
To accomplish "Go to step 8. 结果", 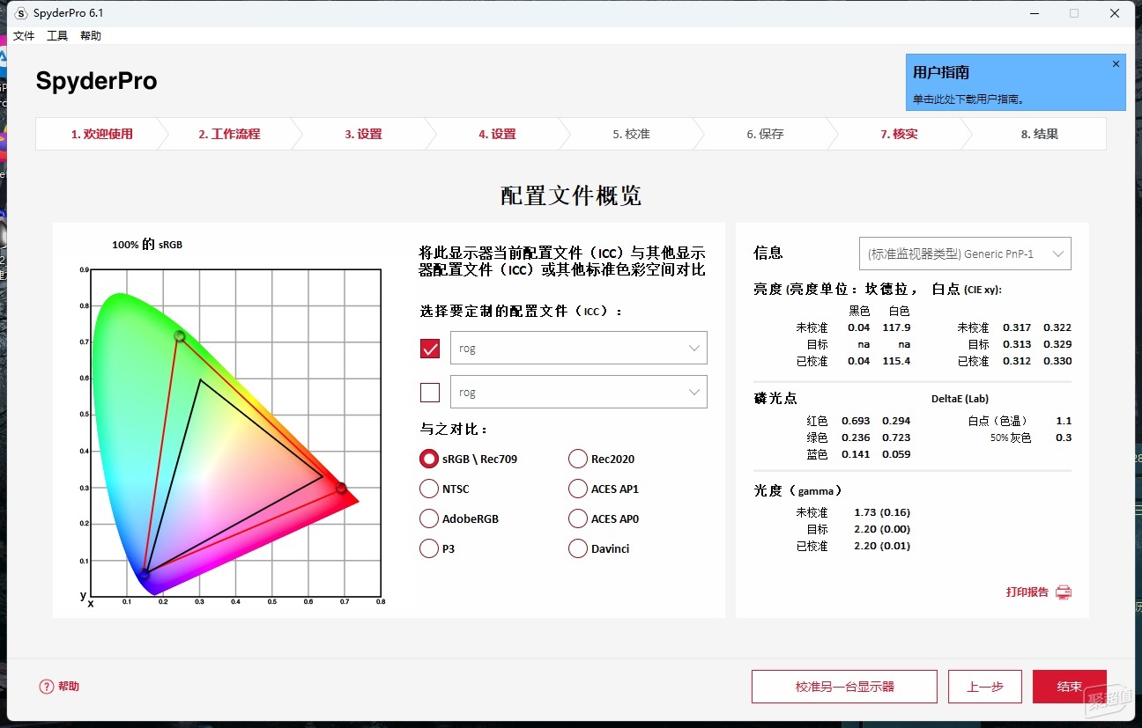I will coord(1040,134).
